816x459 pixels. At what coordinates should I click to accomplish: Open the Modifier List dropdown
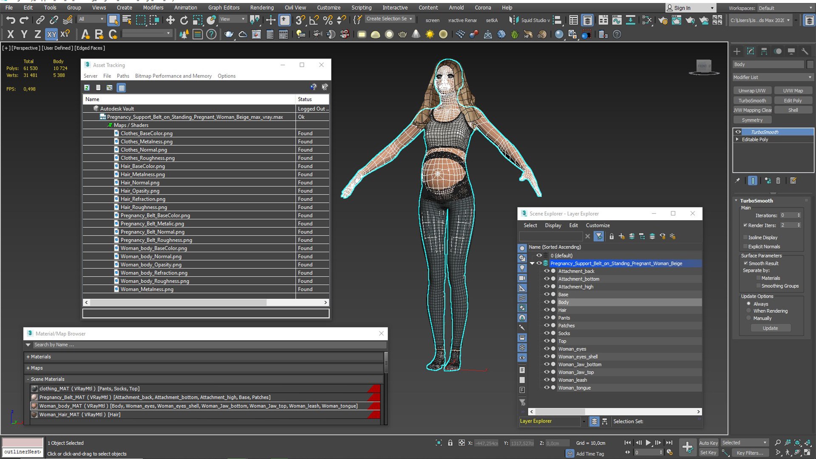[773, 77]
